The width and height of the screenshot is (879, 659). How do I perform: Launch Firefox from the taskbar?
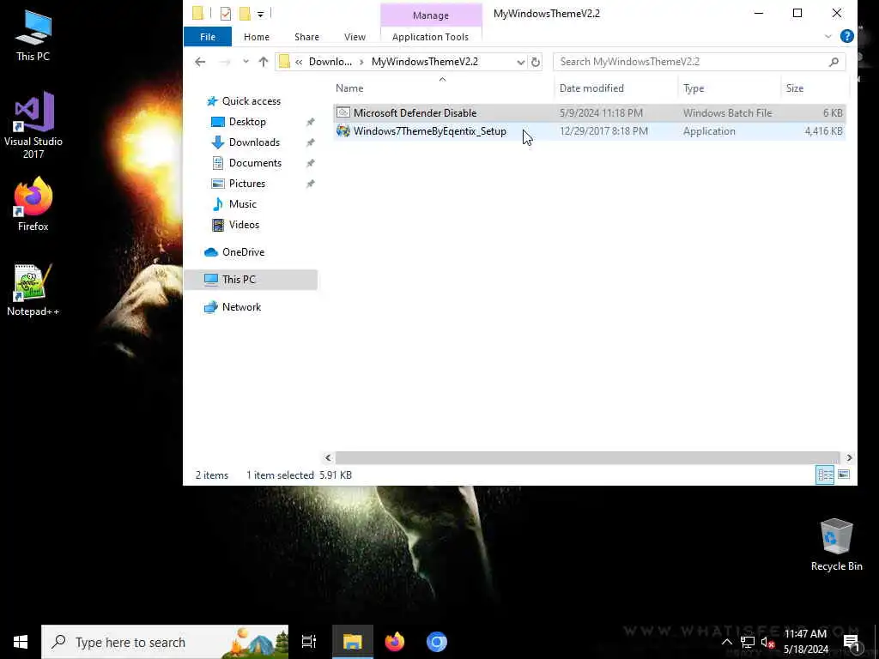[395, 642]
